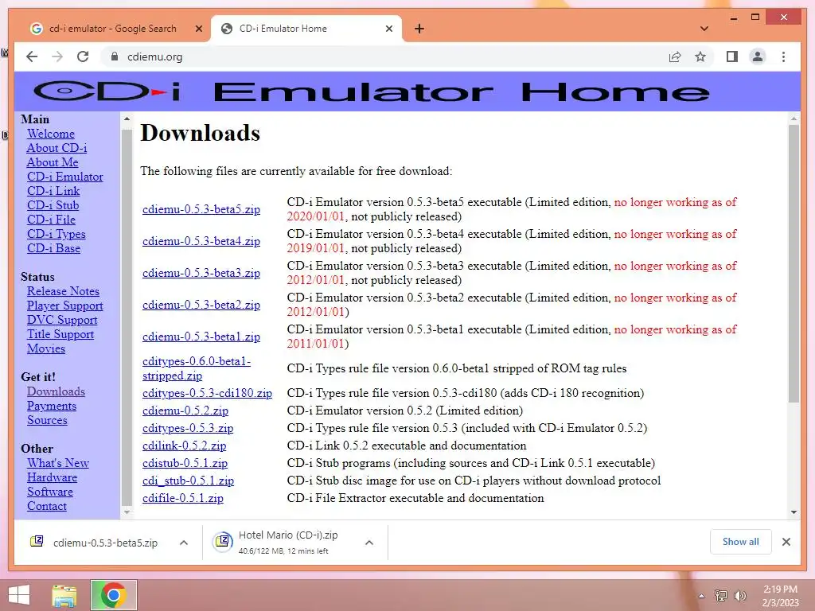Open the Movies sidebar link
Viewport: 815px width, 611px height.
[x=46, y=348]
